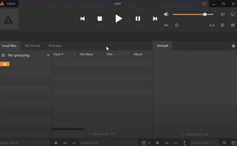Skip to the previous track

pyautogui.click(x=83, y=19)
